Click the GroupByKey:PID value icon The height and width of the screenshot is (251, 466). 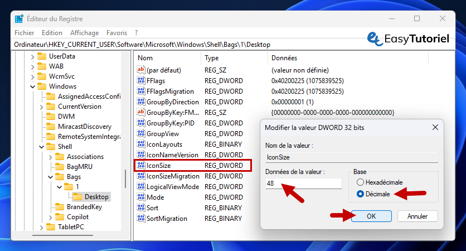coord(141,123)
